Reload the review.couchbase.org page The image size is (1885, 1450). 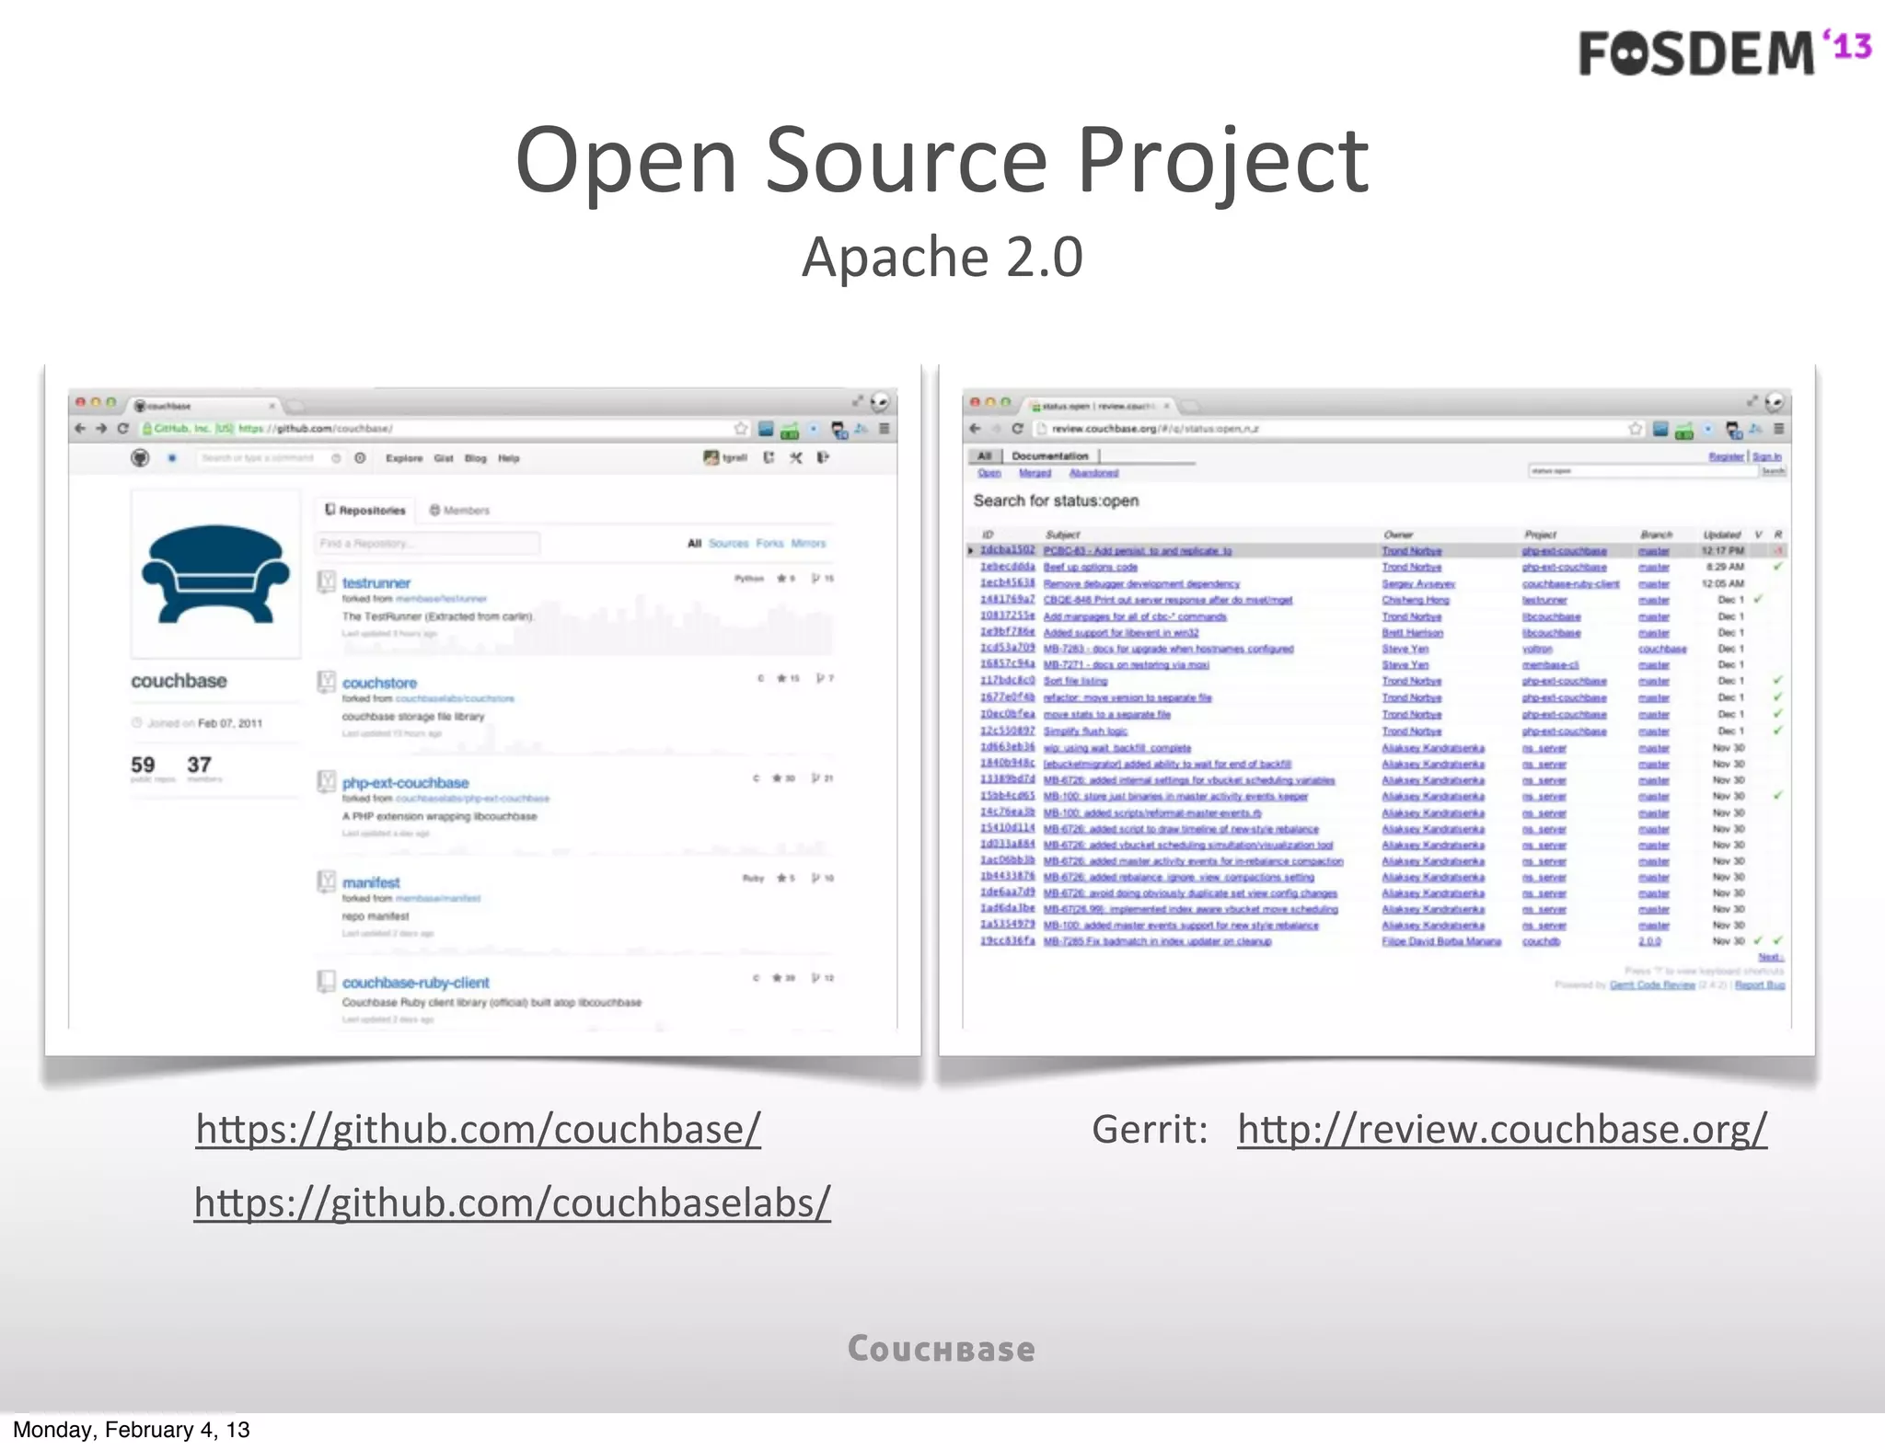pos(1017,429)
